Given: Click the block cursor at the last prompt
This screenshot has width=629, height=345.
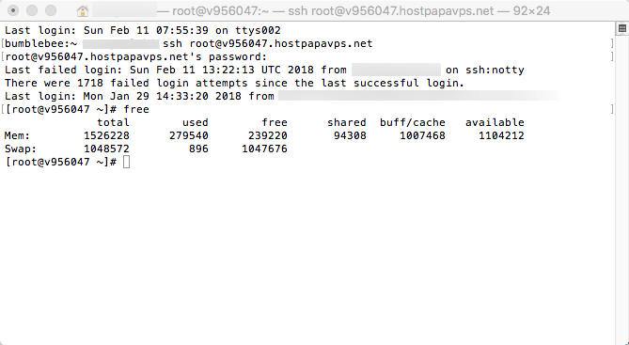Looking at the screenshot, I should [126, 162].
